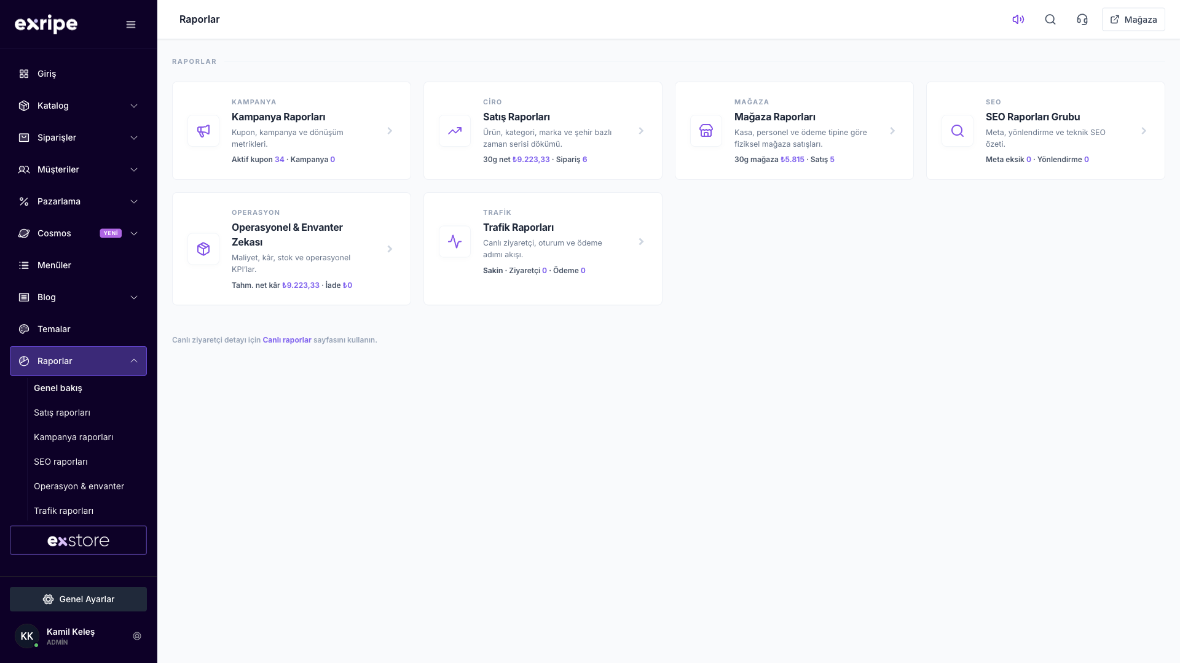
Task: Expand the Katalog menu chevron
Action: click(134, 106)
